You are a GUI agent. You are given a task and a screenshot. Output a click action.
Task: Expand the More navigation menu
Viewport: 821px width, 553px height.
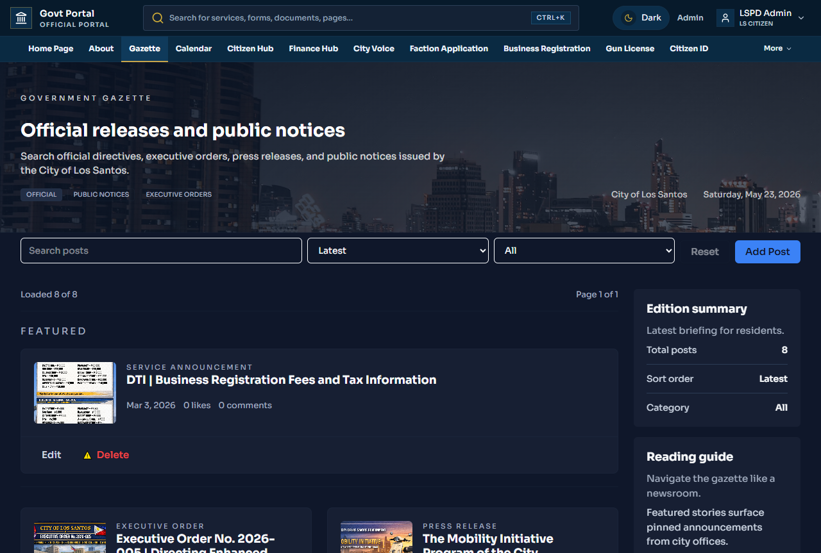(x=777, y=49)
